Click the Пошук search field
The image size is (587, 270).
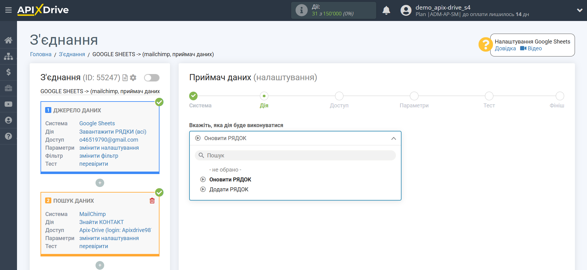point(295,156)
